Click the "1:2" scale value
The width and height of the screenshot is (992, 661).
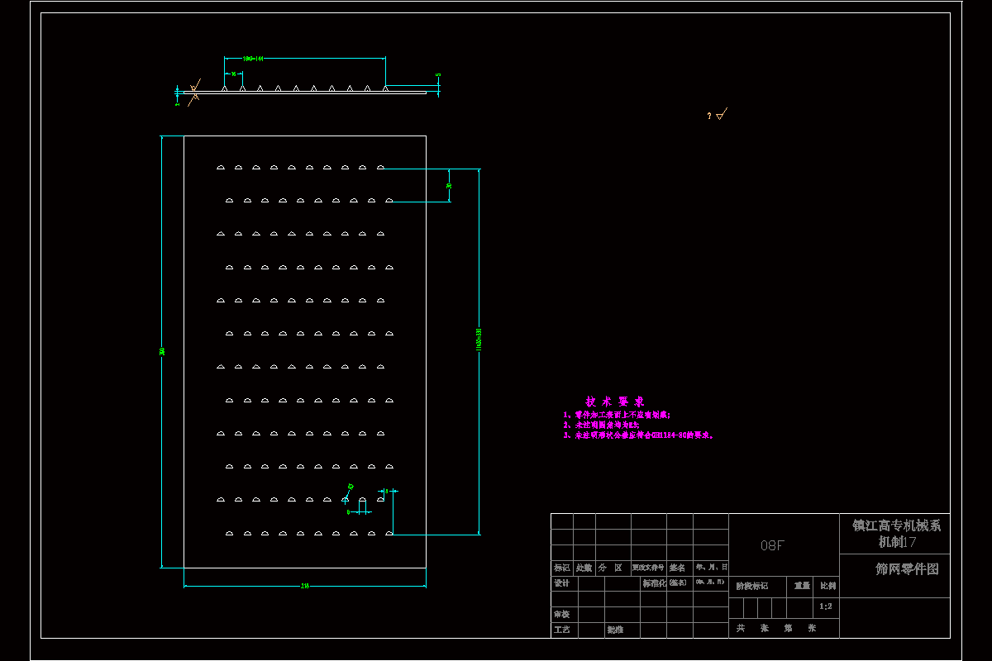[825, 606]
